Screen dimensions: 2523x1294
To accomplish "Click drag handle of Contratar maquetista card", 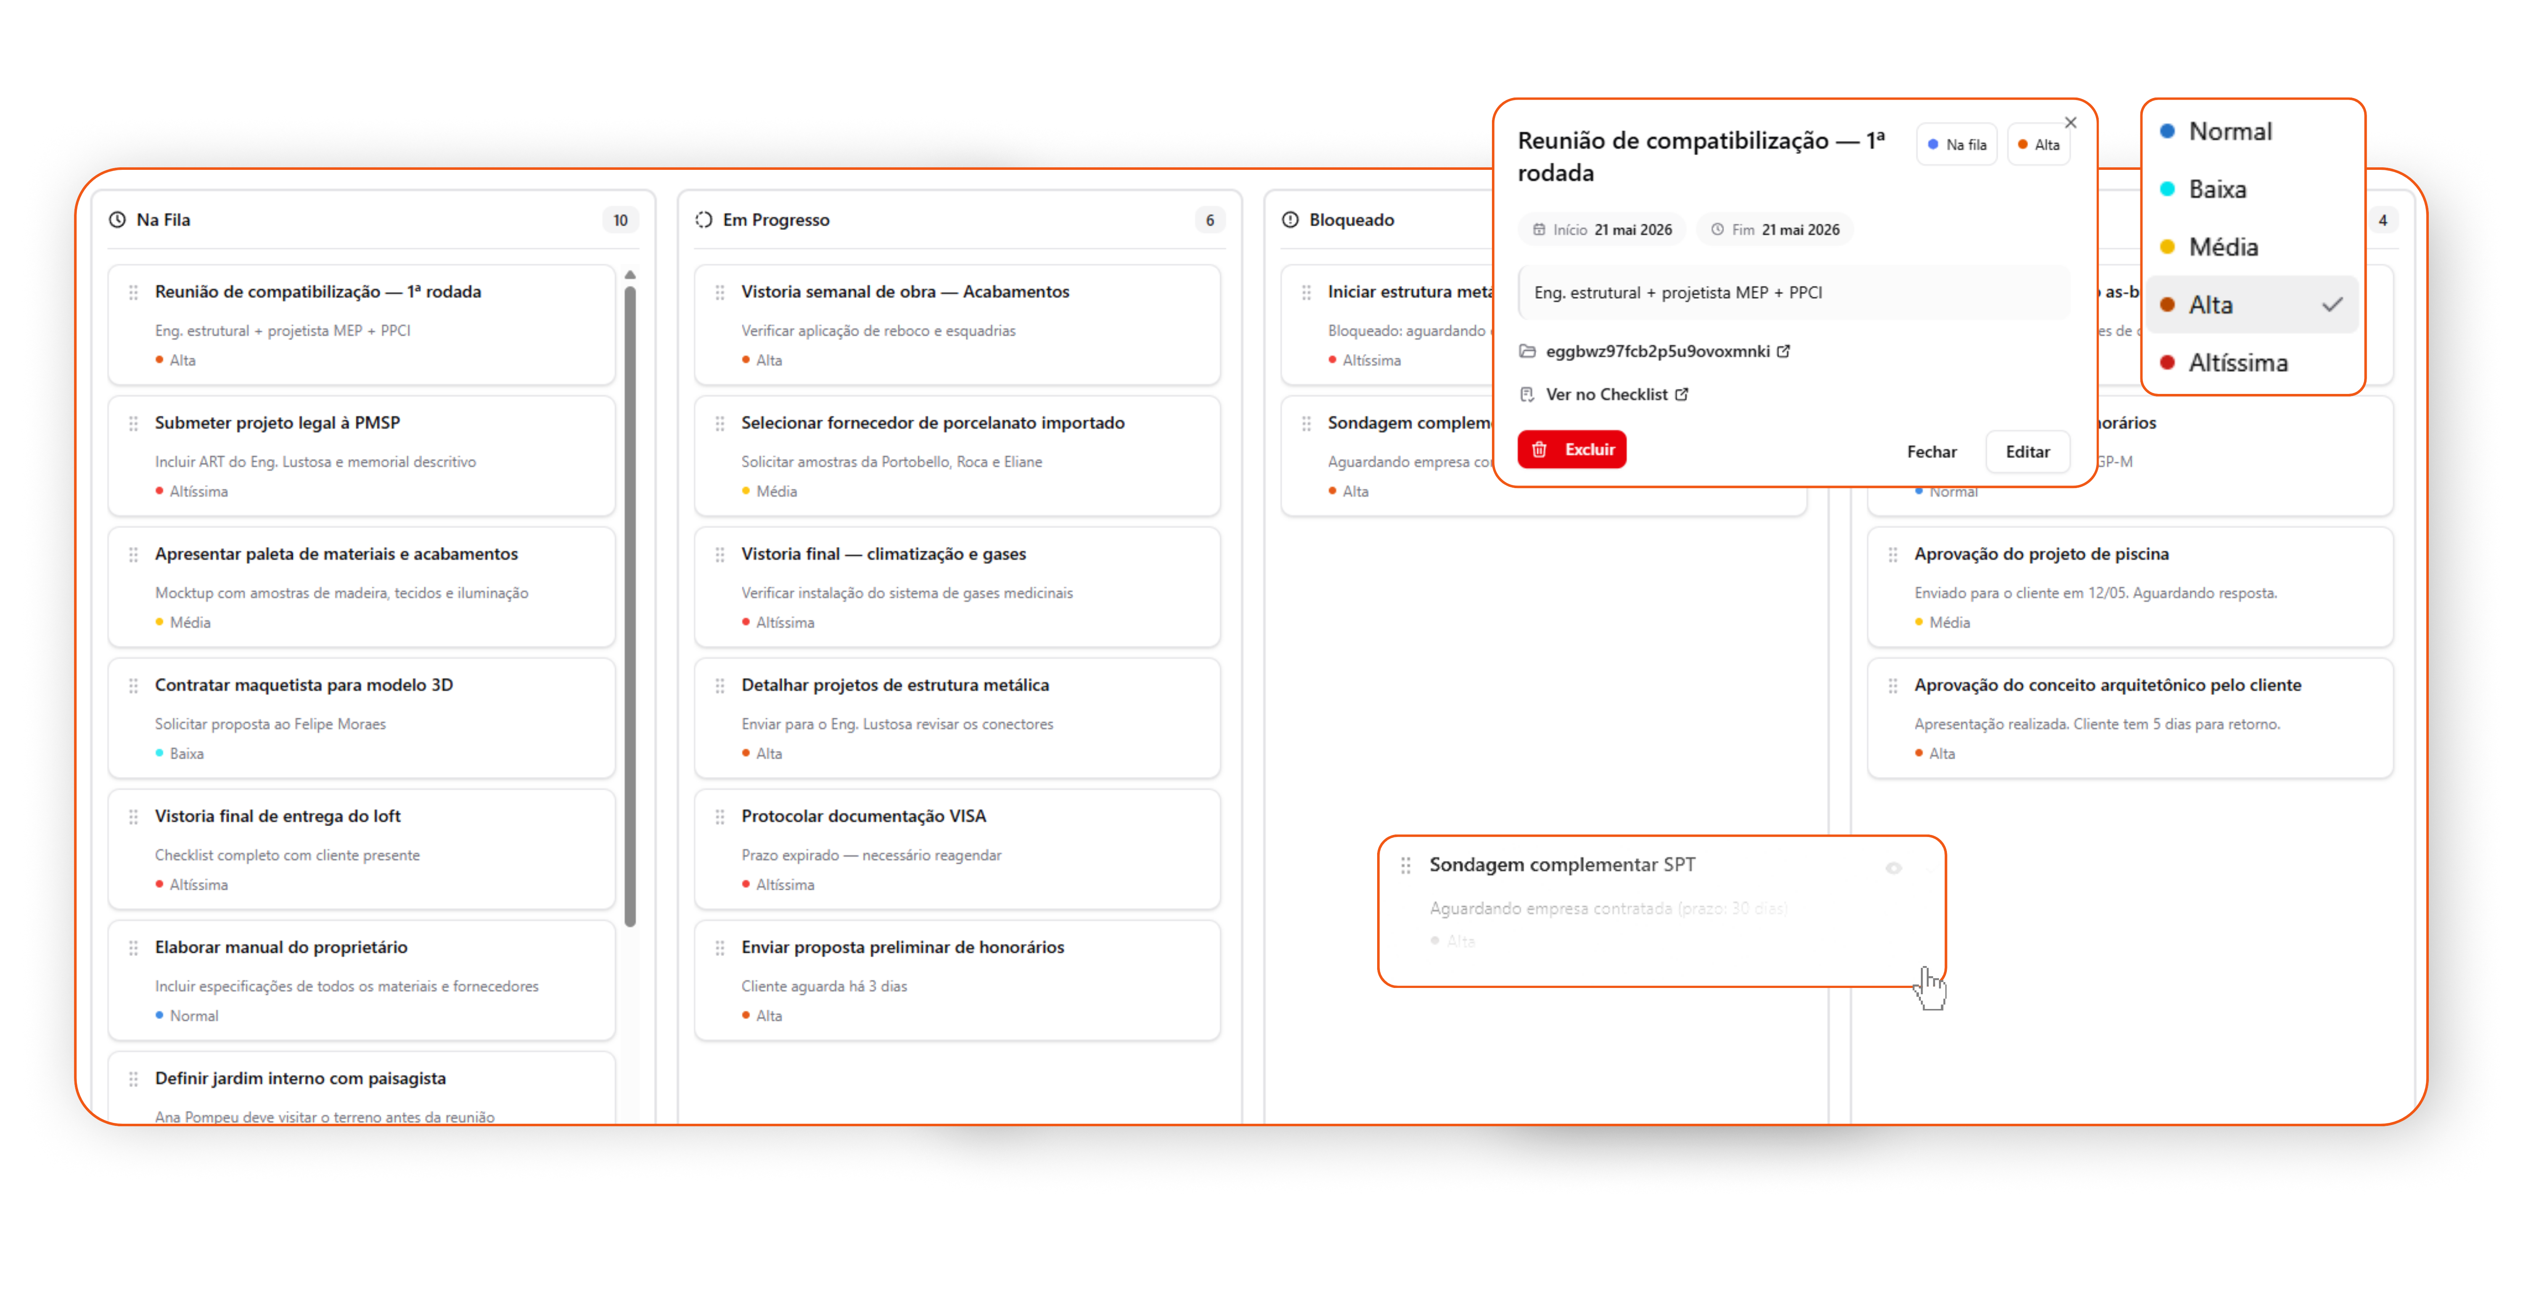I will (x=133, y=686).
